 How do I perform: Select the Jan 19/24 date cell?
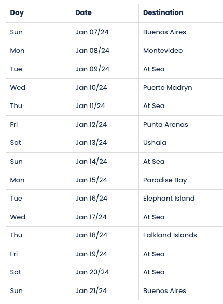[x=105, y=254]
